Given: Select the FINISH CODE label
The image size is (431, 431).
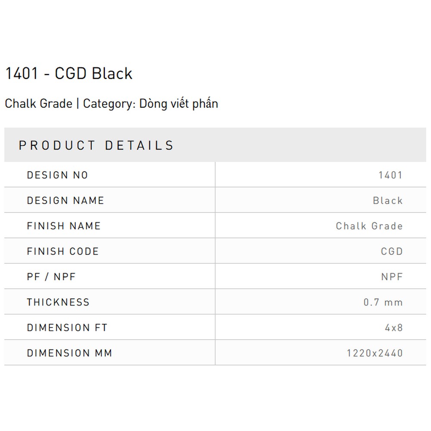Looking at the screenshot, I should click(x=62, y=251).
